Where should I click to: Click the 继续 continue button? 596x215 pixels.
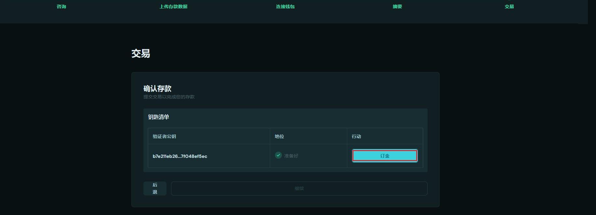[299, 188]
